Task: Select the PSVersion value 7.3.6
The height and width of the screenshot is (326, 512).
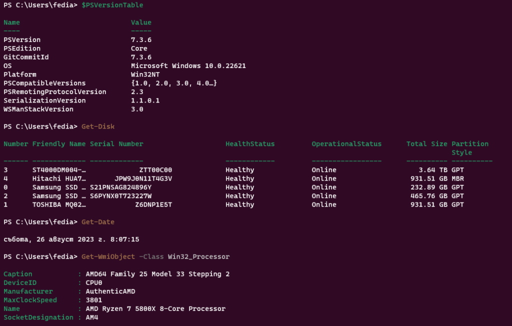Action: click(x=141, y=40)
